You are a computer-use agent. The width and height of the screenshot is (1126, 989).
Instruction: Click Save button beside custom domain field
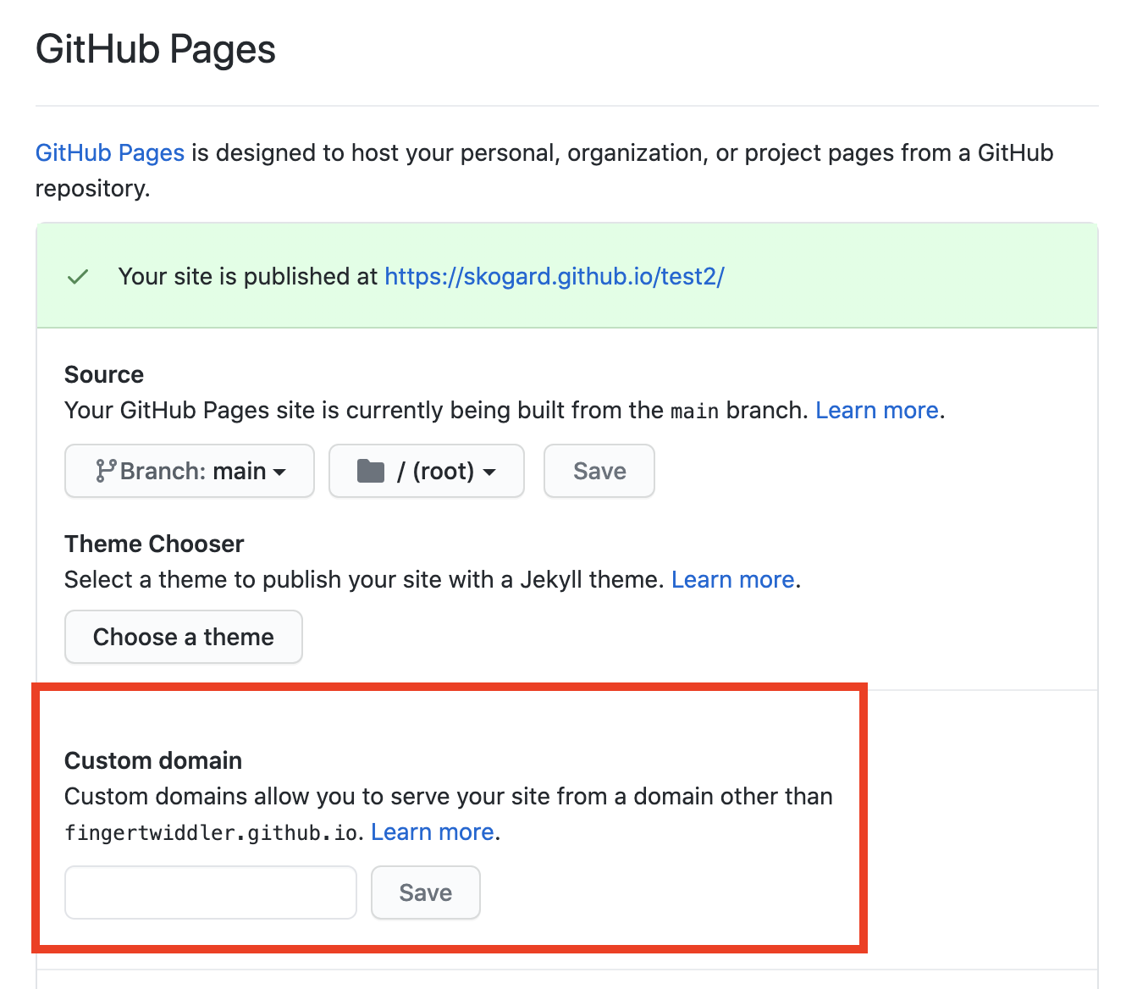[x=426, y=892]
